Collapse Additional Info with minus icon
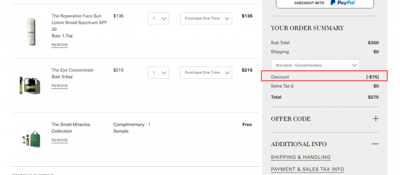Screen dimensions: 400x175 pyautogui.click(x=375, y=144)
